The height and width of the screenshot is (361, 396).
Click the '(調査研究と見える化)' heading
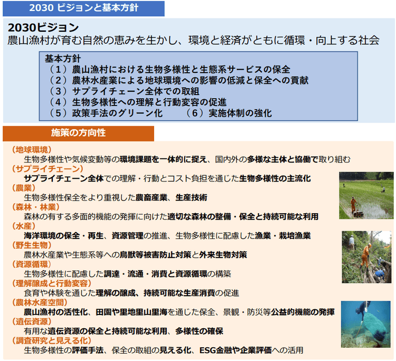(52, 340)
